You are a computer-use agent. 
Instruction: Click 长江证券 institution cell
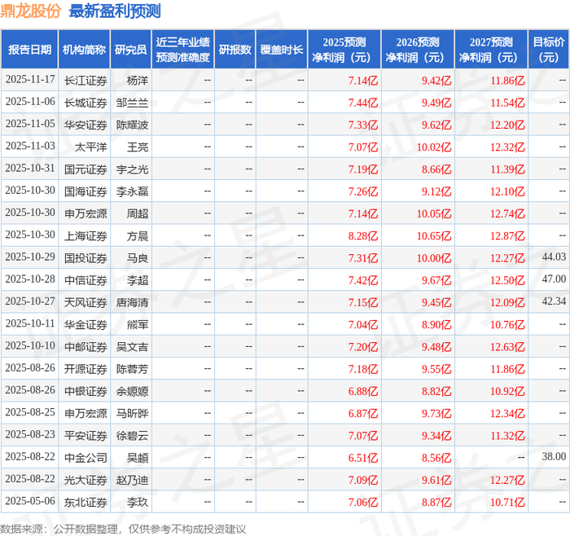click(x=85, y=81)
